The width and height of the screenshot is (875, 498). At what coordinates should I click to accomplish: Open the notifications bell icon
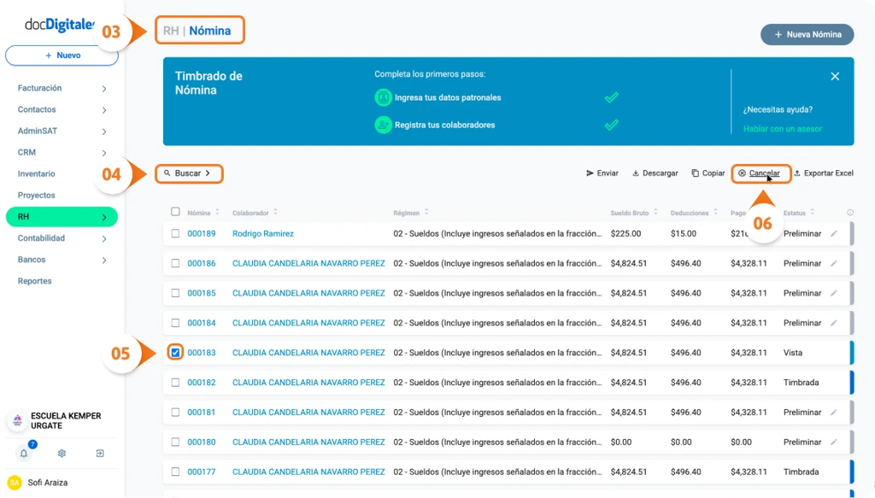click(23, 454)
